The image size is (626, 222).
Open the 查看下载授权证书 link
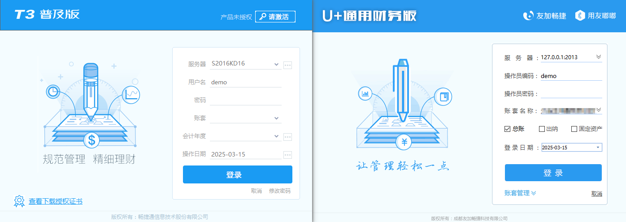56,202
